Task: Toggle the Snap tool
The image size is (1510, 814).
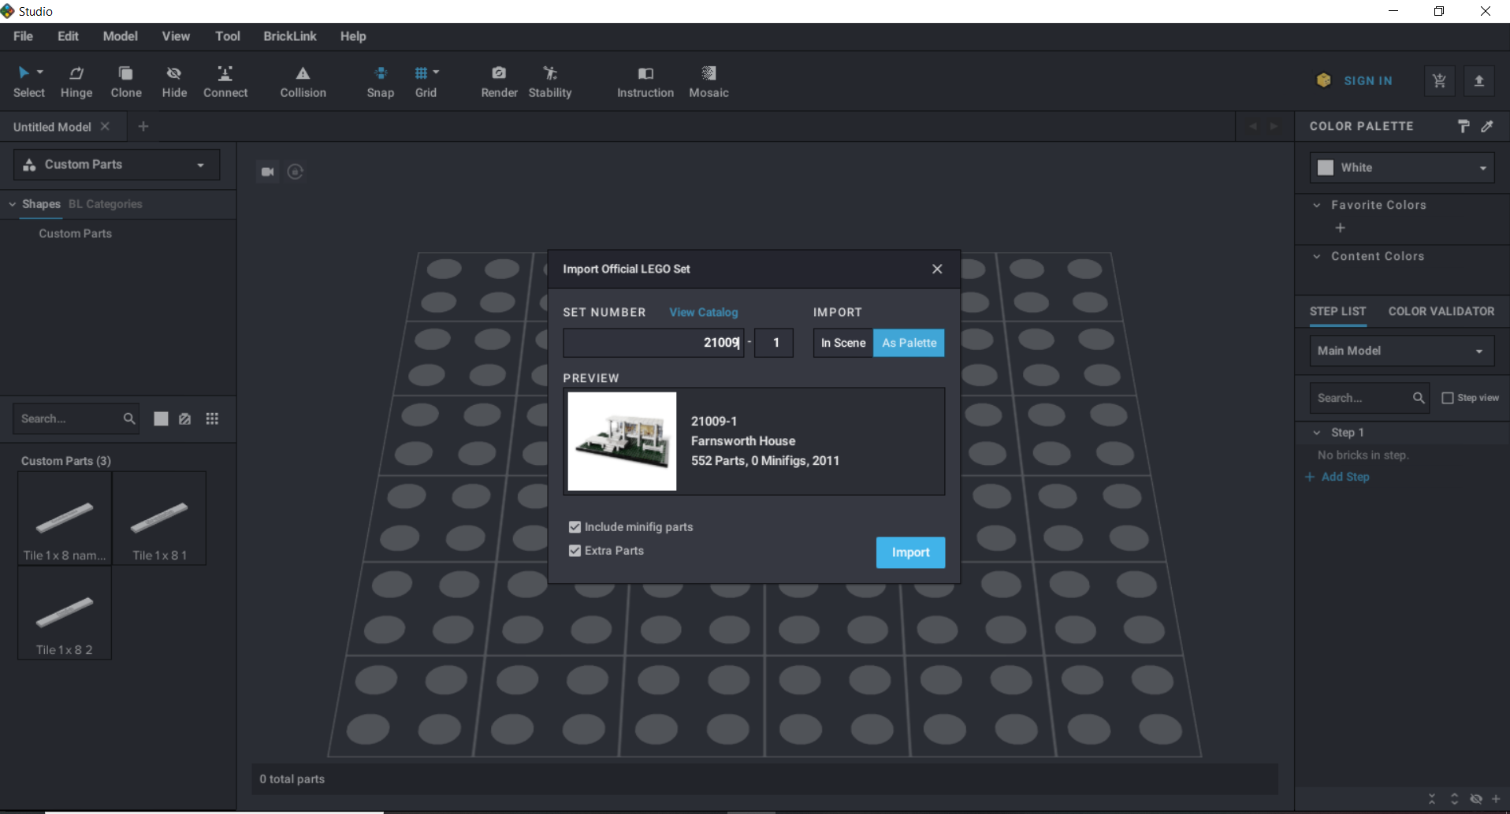Action: [381, 81]
